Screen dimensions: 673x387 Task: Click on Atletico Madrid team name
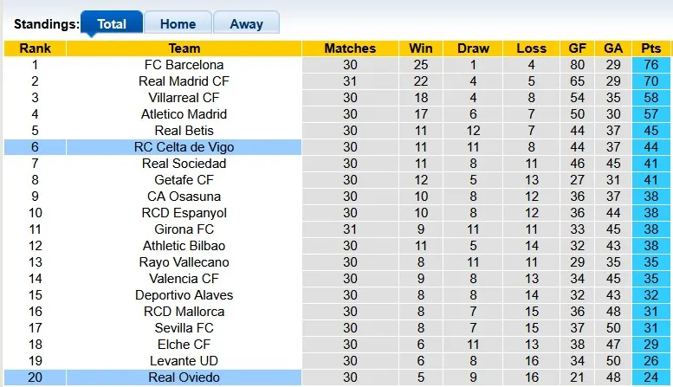tap(184, 114)
